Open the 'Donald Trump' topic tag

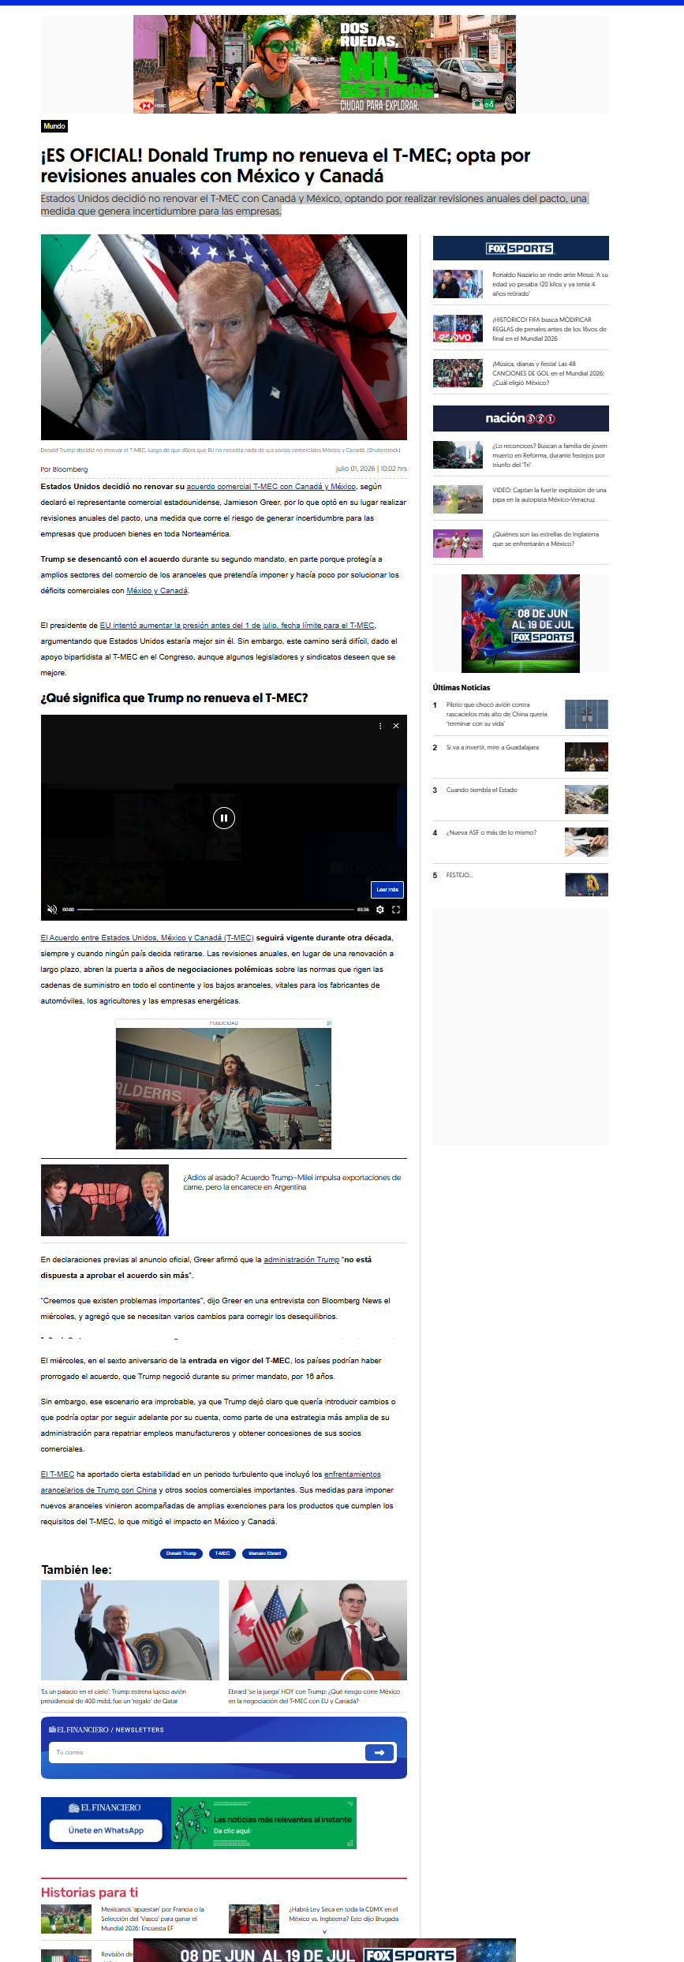pyautogui.click(x=181, y=1553)
